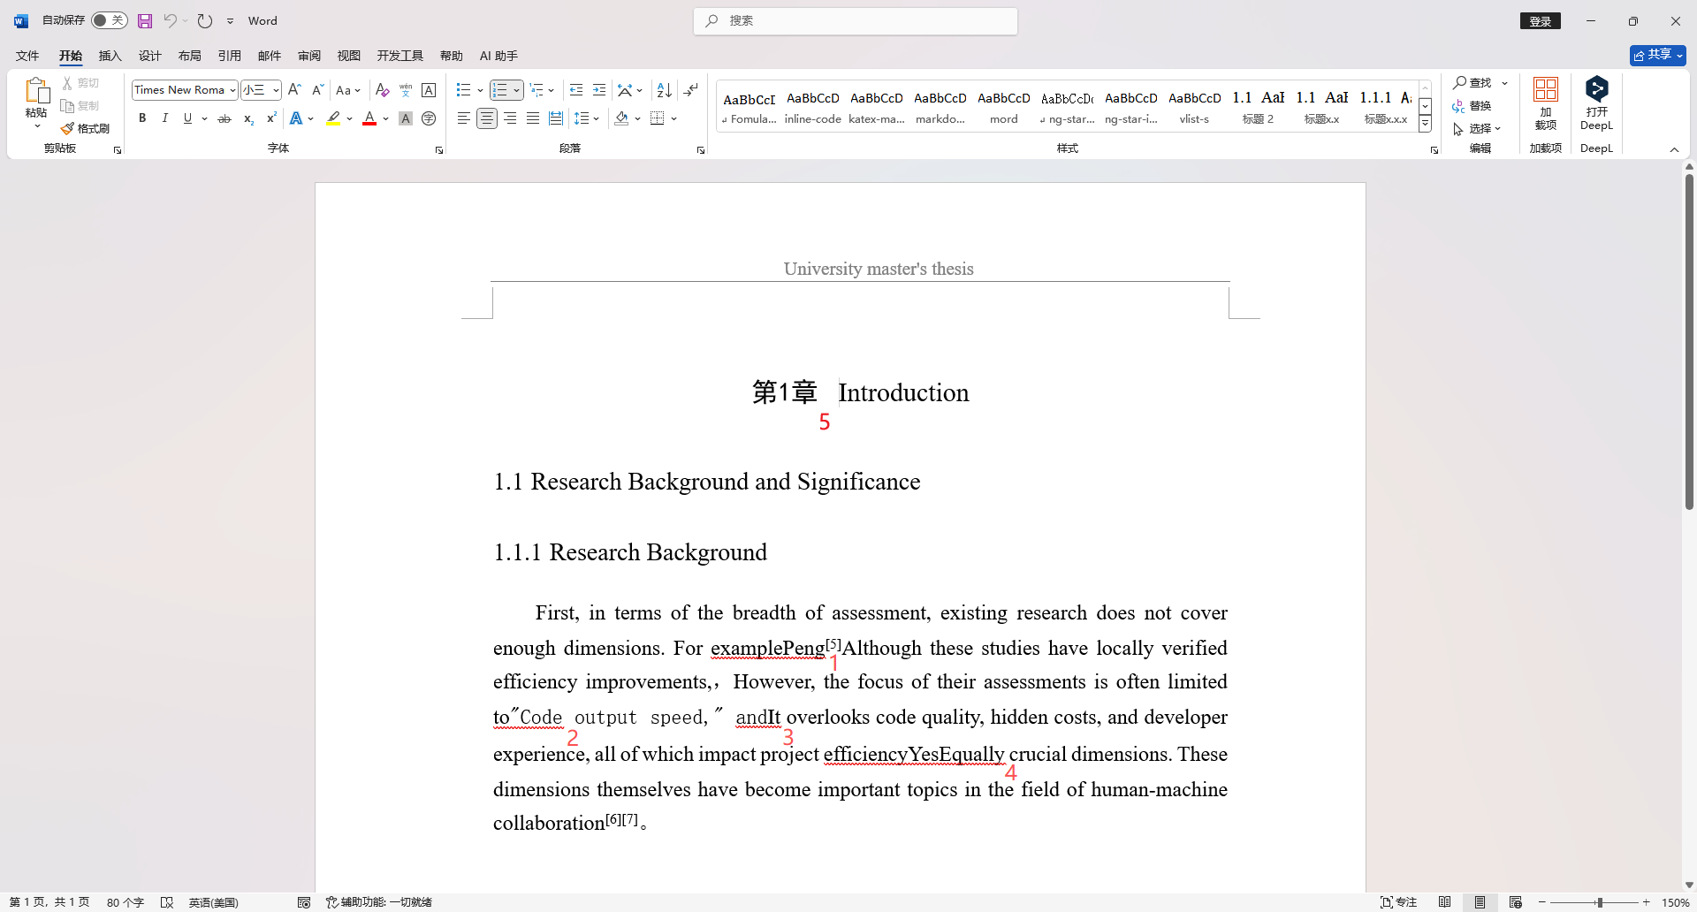Viewport: 1697px width, 912px height.
Task: Decrease font size
Action: 318,90
